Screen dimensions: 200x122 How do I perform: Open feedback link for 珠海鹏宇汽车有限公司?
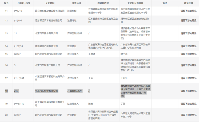tap(188, 46)
